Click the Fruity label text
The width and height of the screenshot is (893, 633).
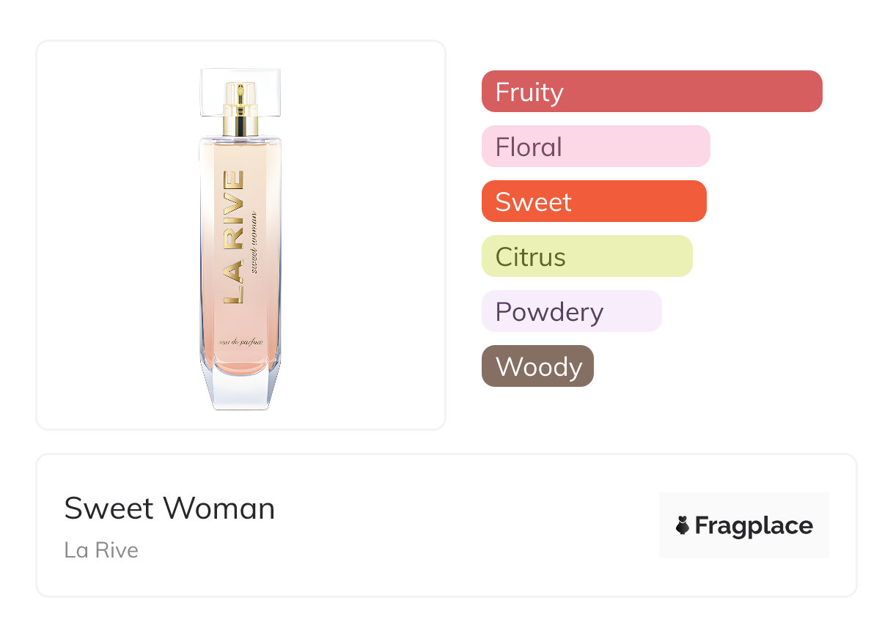pyautogui.click(x=529, y=92)
